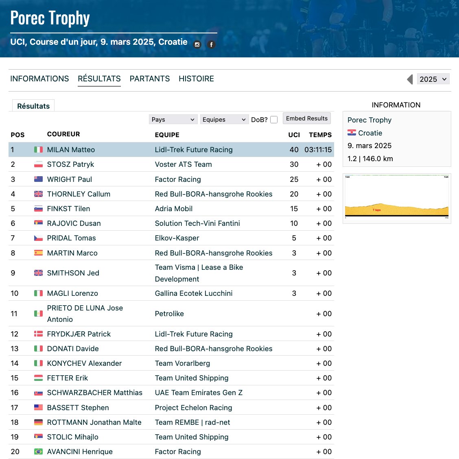Click Italian flag beside MAGLI Lorenzo
The width and height of the screenshot is (459, 459).
click(38, 293)
